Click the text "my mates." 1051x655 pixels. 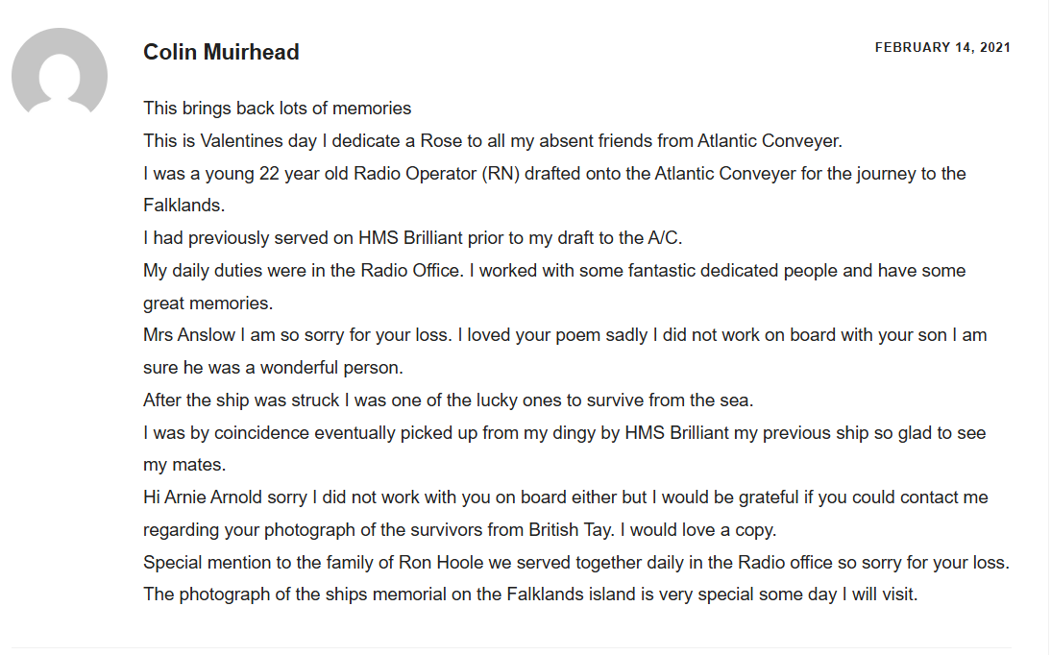(x=184, y=466)
